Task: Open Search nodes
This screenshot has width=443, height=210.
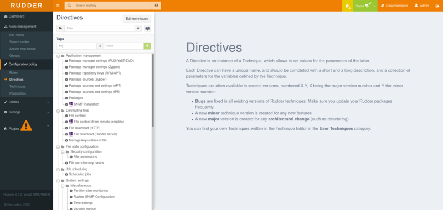Action: click(19, 41)
